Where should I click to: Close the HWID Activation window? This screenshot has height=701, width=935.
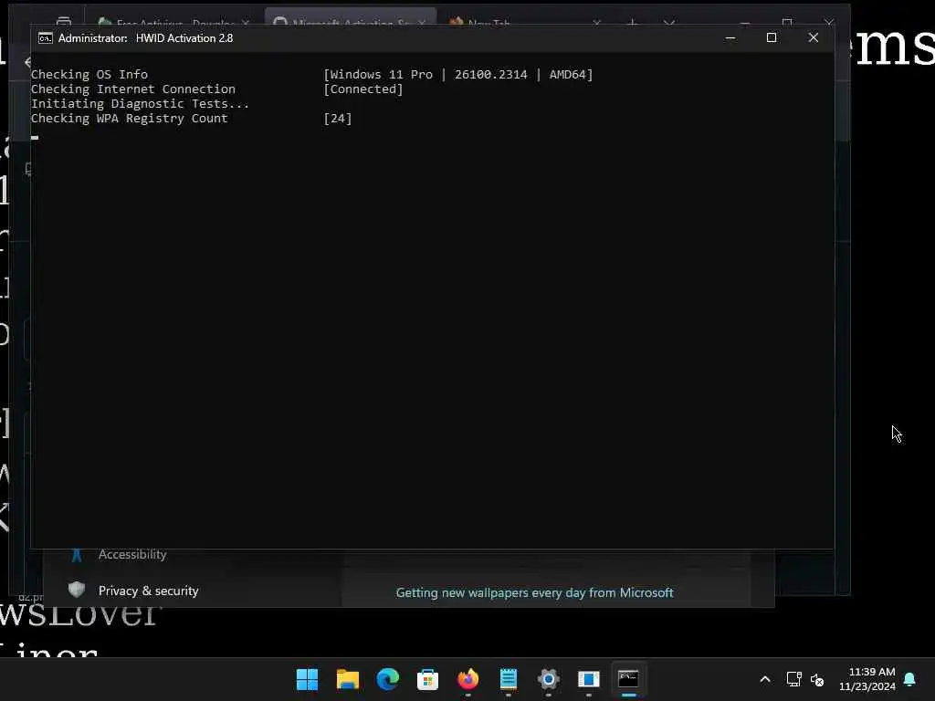[814, 38]
